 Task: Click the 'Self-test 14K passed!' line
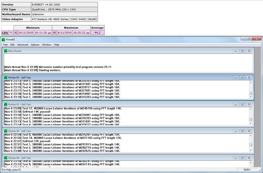[27, 112]
